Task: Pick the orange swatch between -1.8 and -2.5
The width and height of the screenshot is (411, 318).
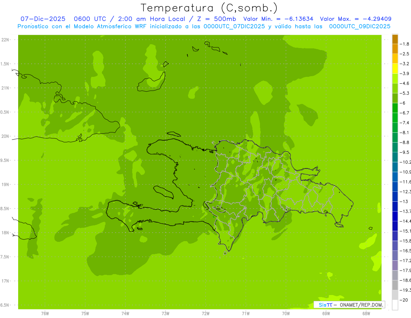Action: (395, 49)
